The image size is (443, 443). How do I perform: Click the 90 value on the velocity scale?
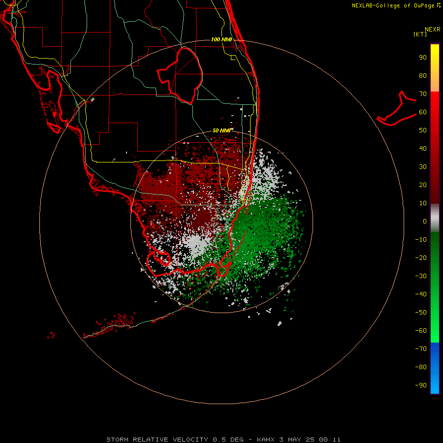pyautogui.click(x=423, y=58)
